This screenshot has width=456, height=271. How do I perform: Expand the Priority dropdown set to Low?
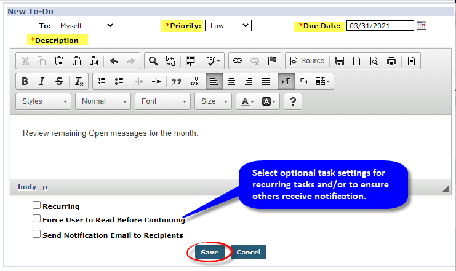[228, 25]
